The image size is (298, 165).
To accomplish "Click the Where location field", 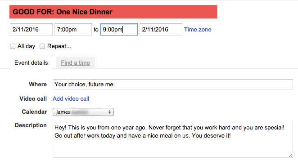I will [173, 85].
